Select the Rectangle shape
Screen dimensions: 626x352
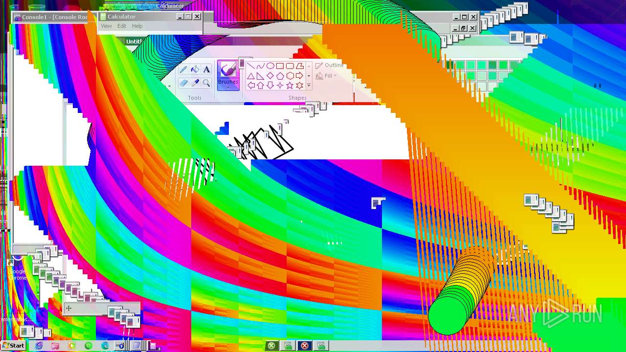point(280,66)
